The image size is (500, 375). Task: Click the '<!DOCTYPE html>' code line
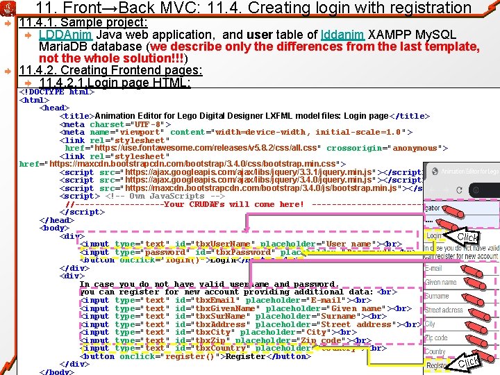click(x=57, y=92)
